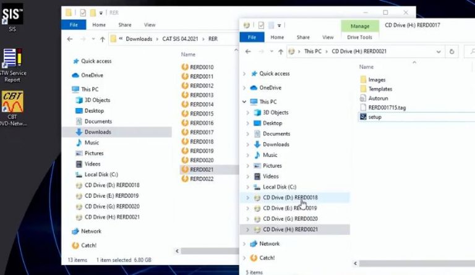Click the up arrow navigation button in front window

(281, 51)
